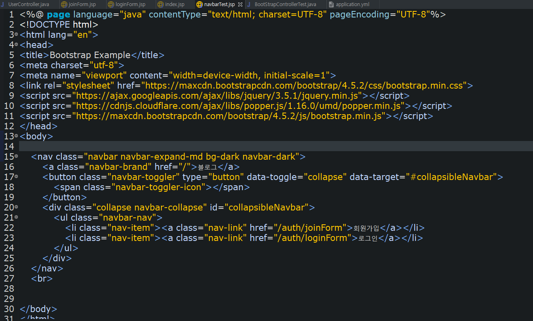Click the bootstrap.min.js script URL
This screenshot has height=321, width=533.
[x=229, y=116]
